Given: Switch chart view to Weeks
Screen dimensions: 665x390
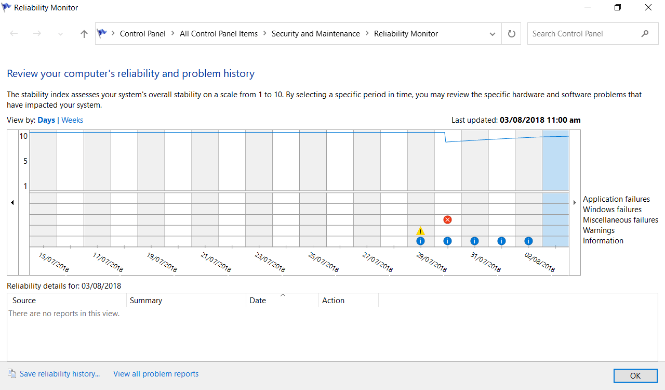Looking at the screenshot, I should [72, 120].
